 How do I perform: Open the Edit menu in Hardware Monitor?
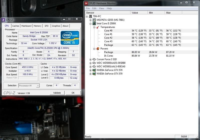(x=94, y=8)
